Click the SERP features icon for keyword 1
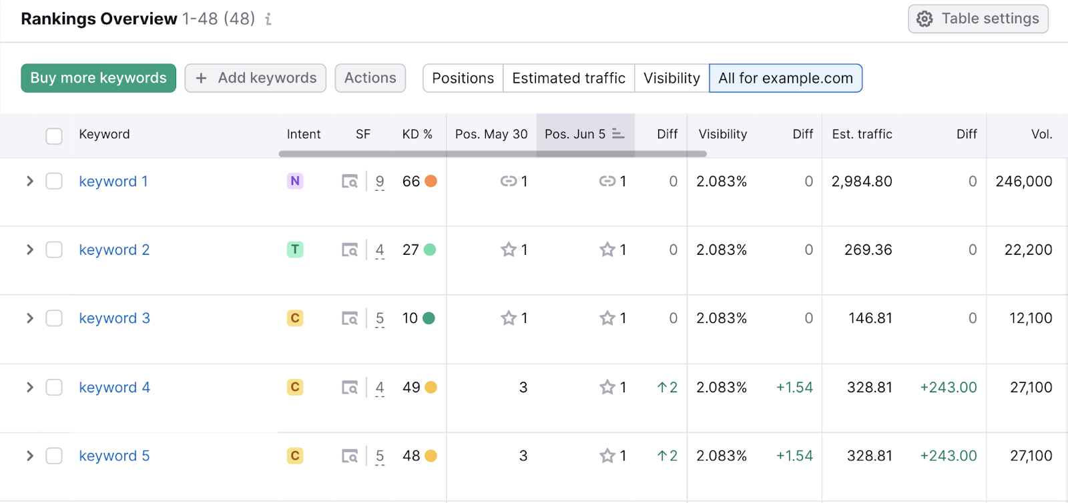The width and height of the screenshot is (1068, 503). (x=350, y=181)
